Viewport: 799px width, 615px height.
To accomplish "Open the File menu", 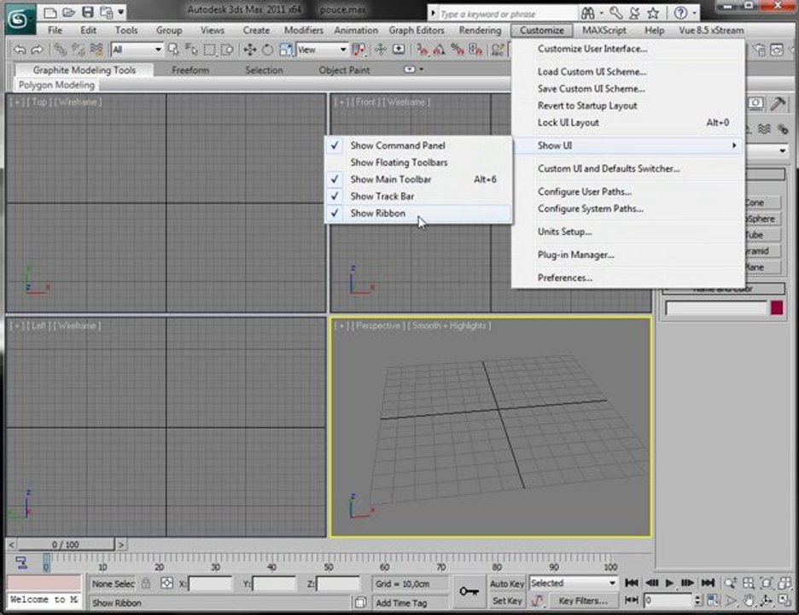I will [55, 31].
